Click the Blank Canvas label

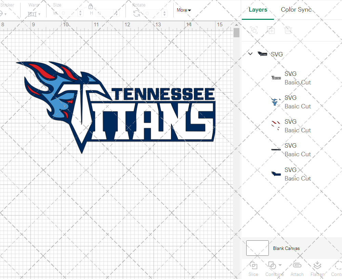(286, 248)
